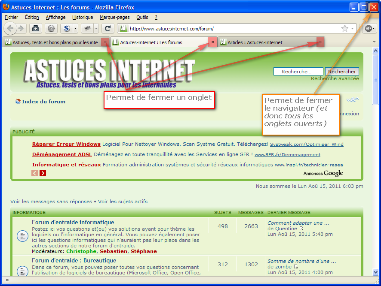Viewport: 381px width, 286px height.
Task: Close the 'Articles : Astuces-Internet' tab
Action: [x=320, y=42]
